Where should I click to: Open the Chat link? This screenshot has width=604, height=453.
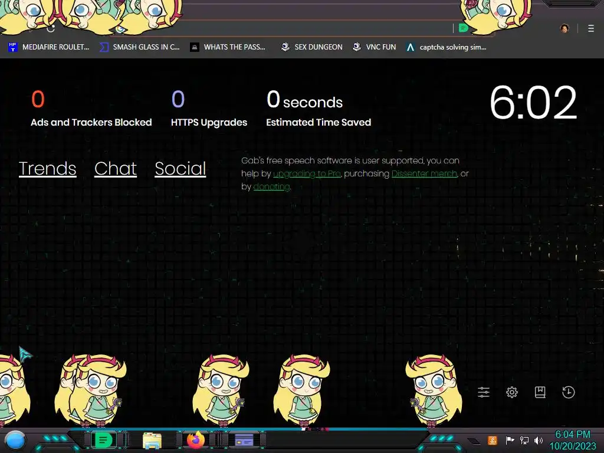tap(116, 169)
